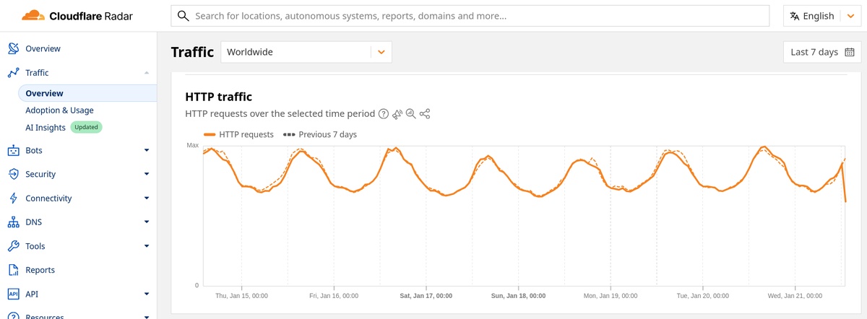Share the HTTP traffic chart
Screen dimensions: 867x319
click(x=425, y=114)
